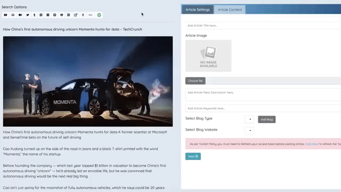
Task: Expand the Select Blog Type dropdown
Action: 249,119
